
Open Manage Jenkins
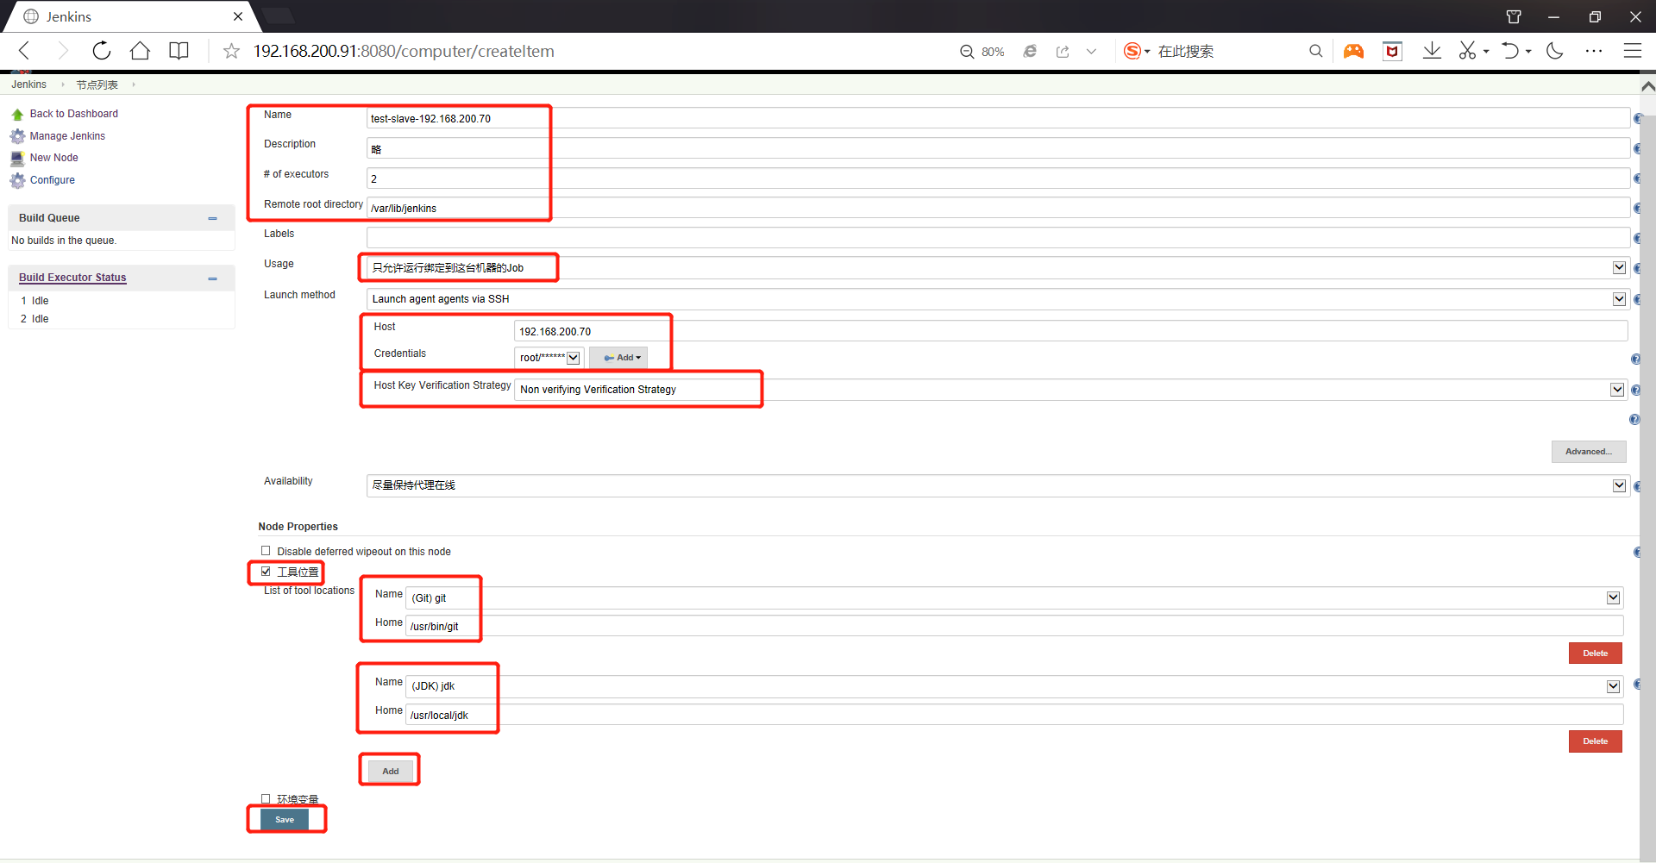(x=67, y=136)
